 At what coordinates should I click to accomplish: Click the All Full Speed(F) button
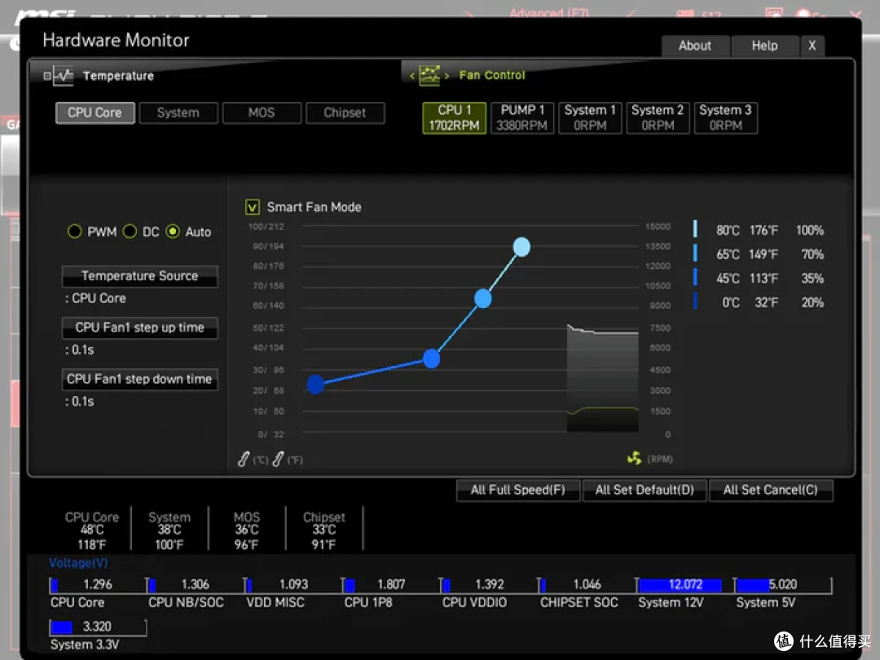click(517, 490)
